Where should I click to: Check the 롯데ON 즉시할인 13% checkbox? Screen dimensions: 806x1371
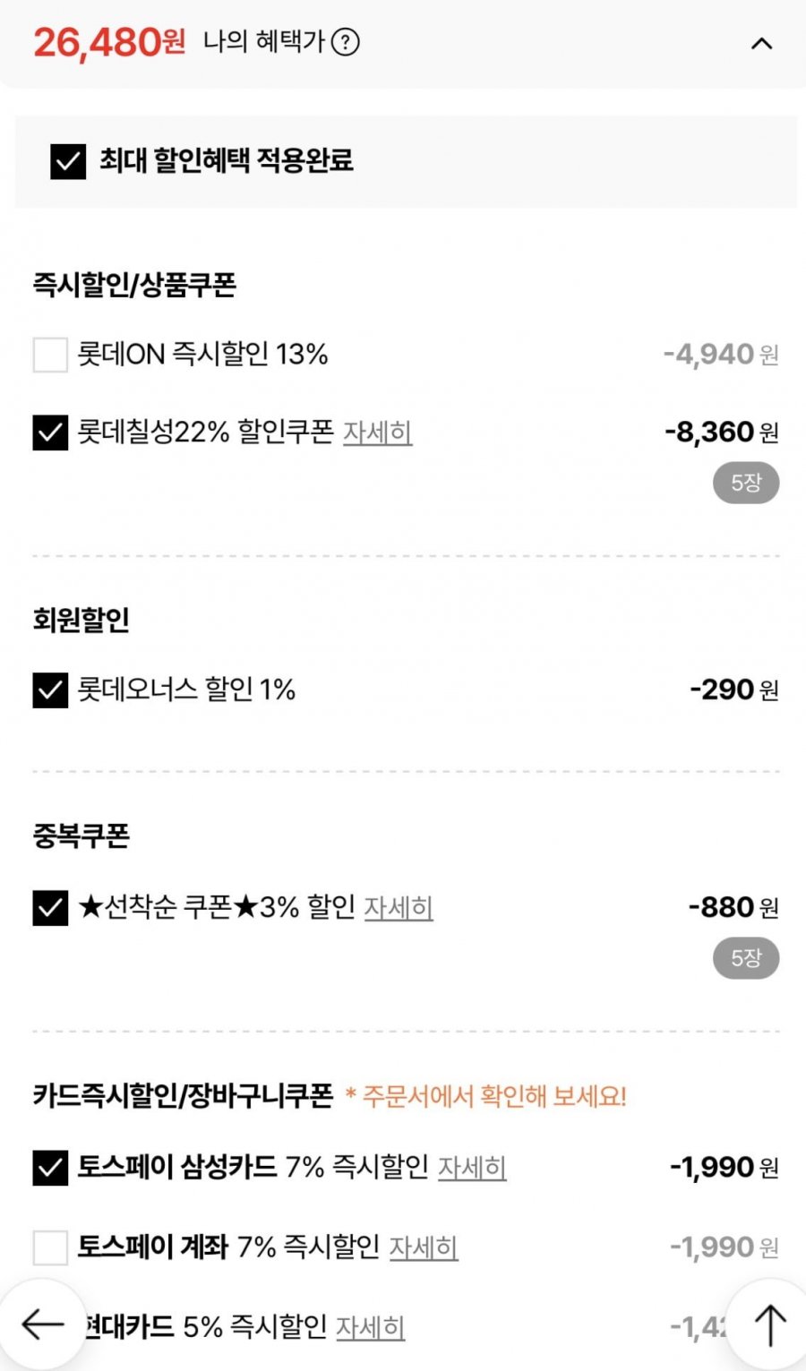pos(50,355)
